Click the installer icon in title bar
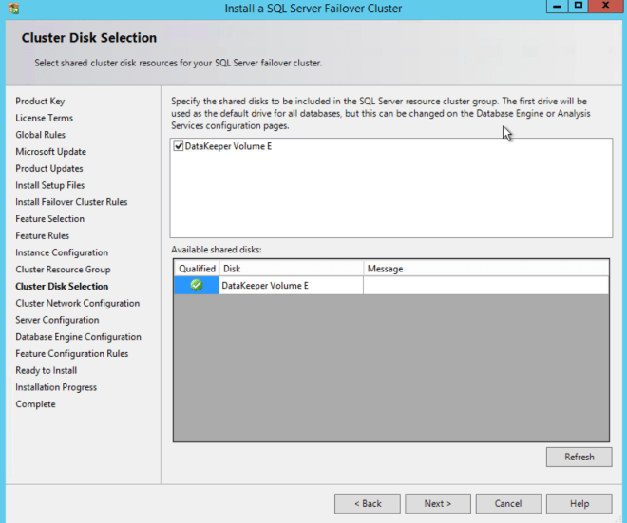This screenshot has height=523, width=627. coord(12,9)
